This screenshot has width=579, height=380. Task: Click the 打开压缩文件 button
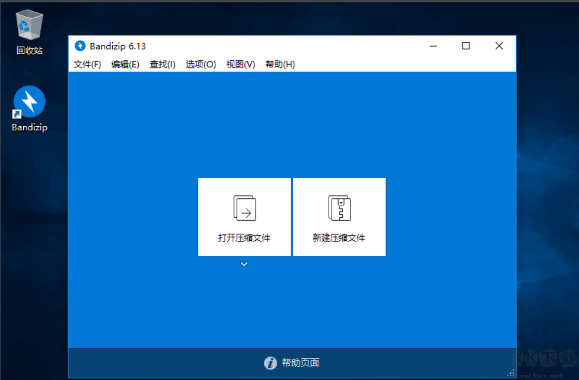pyautogui.click(x=244, y=217)
